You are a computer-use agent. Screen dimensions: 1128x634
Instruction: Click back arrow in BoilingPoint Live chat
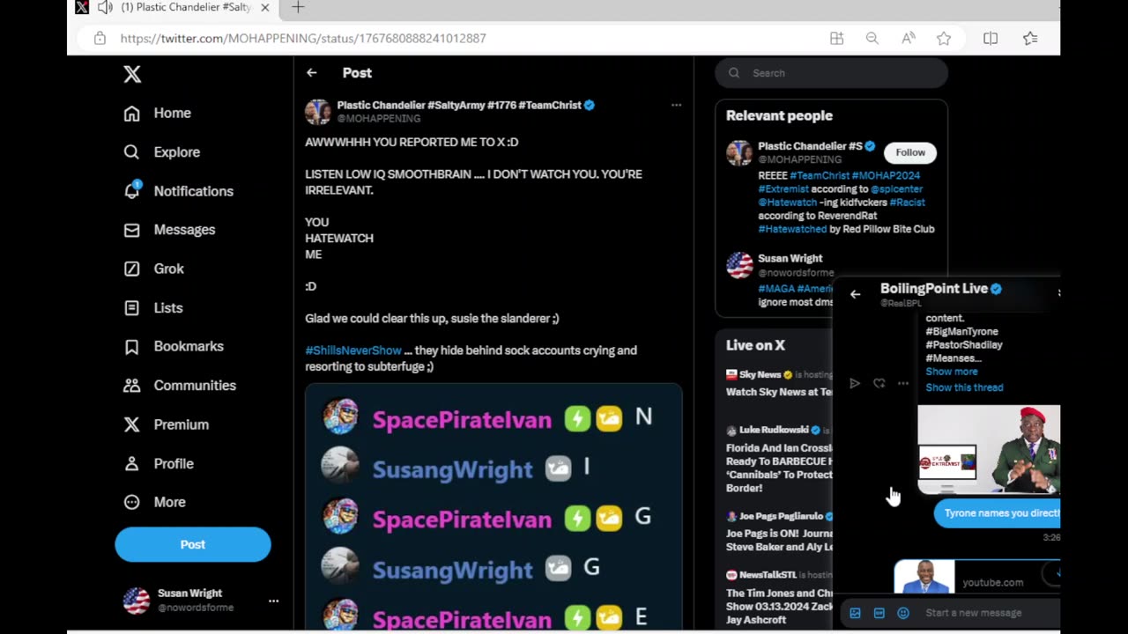tap(855, 294)
